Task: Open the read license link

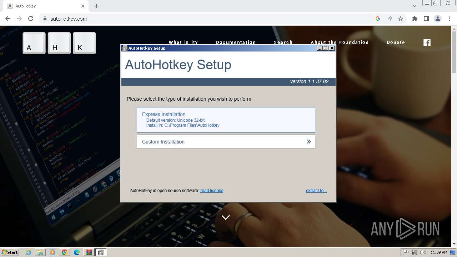Action: coord(212,191)
